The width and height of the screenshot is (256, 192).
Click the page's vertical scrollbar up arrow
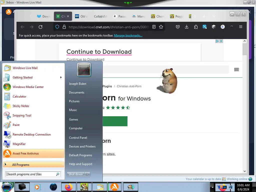click(244, 41)
